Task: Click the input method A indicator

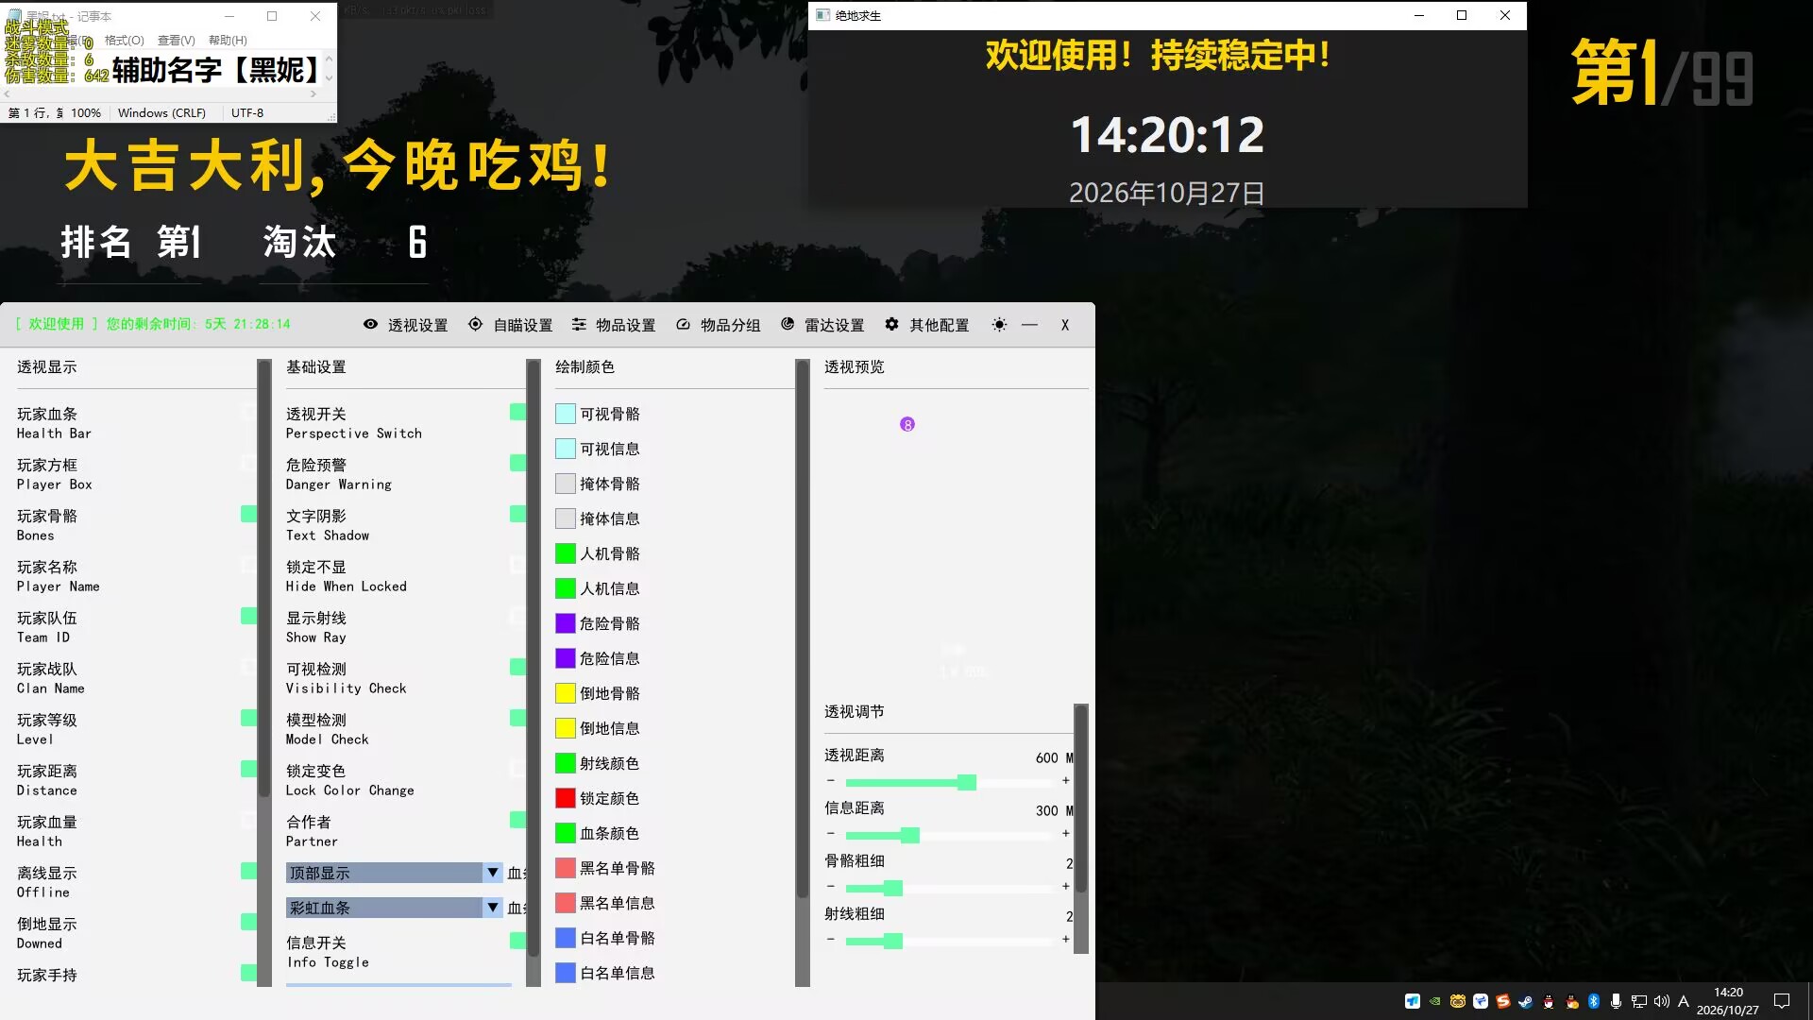Action: coord(1684,1001)
